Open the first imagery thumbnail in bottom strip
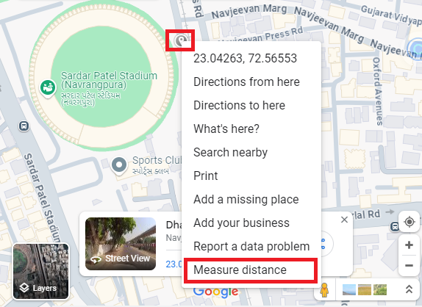The height and width of the screenshot is (307, 422). click(x=349, y=290)
